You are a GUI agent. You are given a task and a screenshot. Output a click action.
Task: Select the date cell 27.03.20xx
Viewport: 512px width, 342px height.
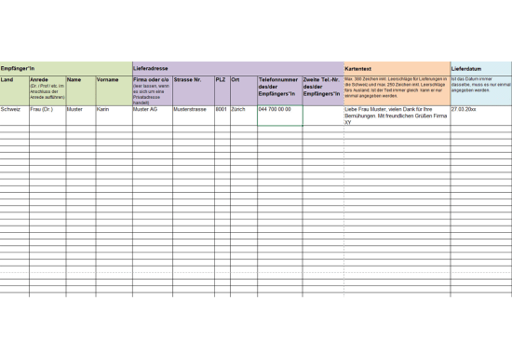[481, 116]
